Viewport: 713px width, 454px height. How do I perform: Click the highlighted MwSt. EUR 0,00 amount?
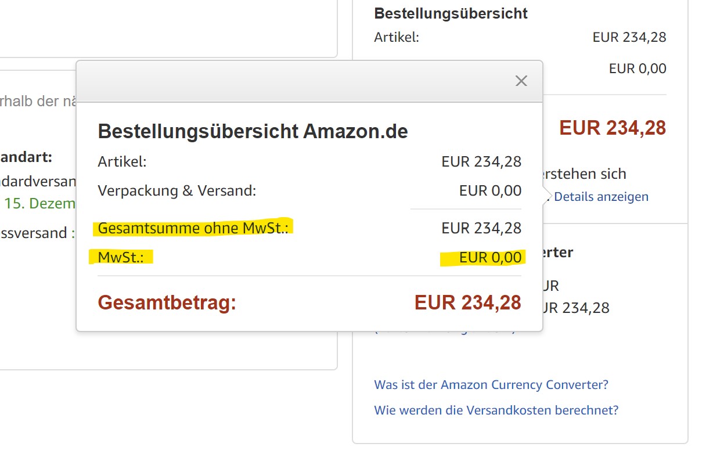pyautogui.click(x=490, y=257)
